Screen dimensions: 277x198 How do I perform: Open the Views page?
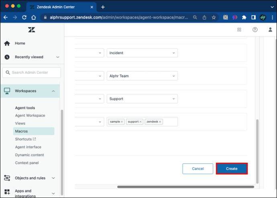(x=20, y=123)
